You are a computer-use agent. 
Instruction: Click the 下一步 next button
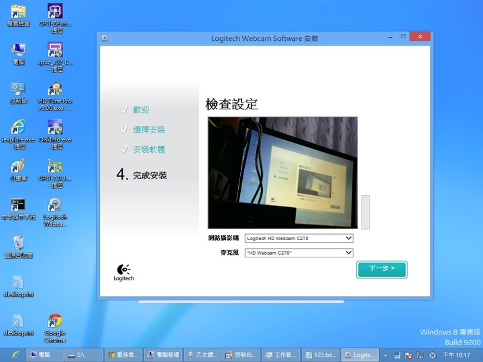(382, 269)
